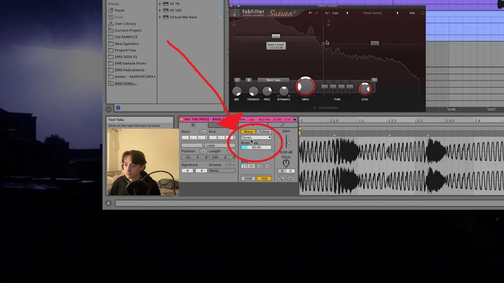Viewport: 504px width, 283px height.
Task: Expand the VC 76 item
Action: coord(160,4)
